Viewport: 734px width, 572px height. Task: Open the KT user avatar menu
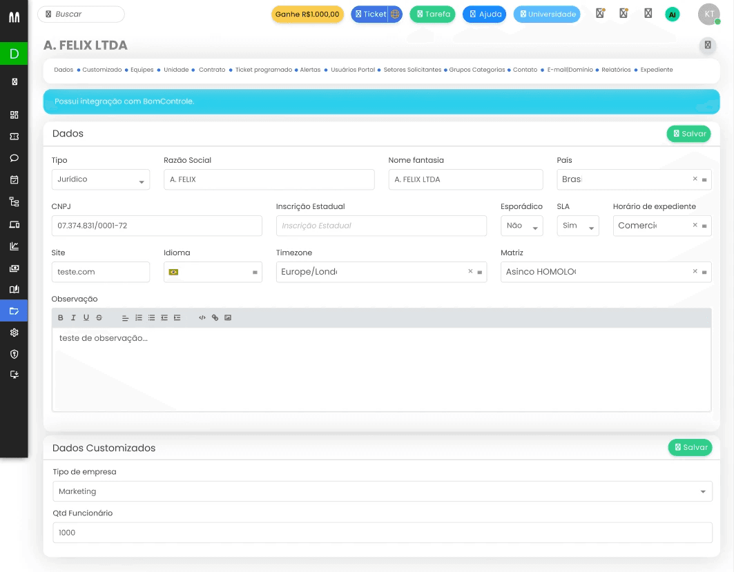pos(709,14)
